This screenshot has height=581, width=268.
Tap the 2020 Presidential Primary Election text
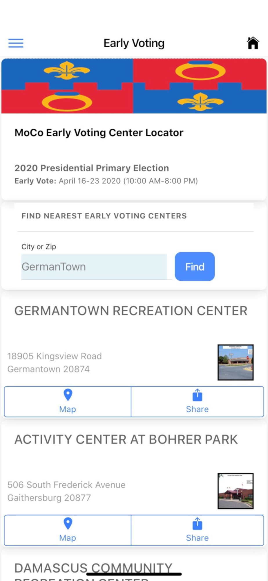tap(92, 168)
